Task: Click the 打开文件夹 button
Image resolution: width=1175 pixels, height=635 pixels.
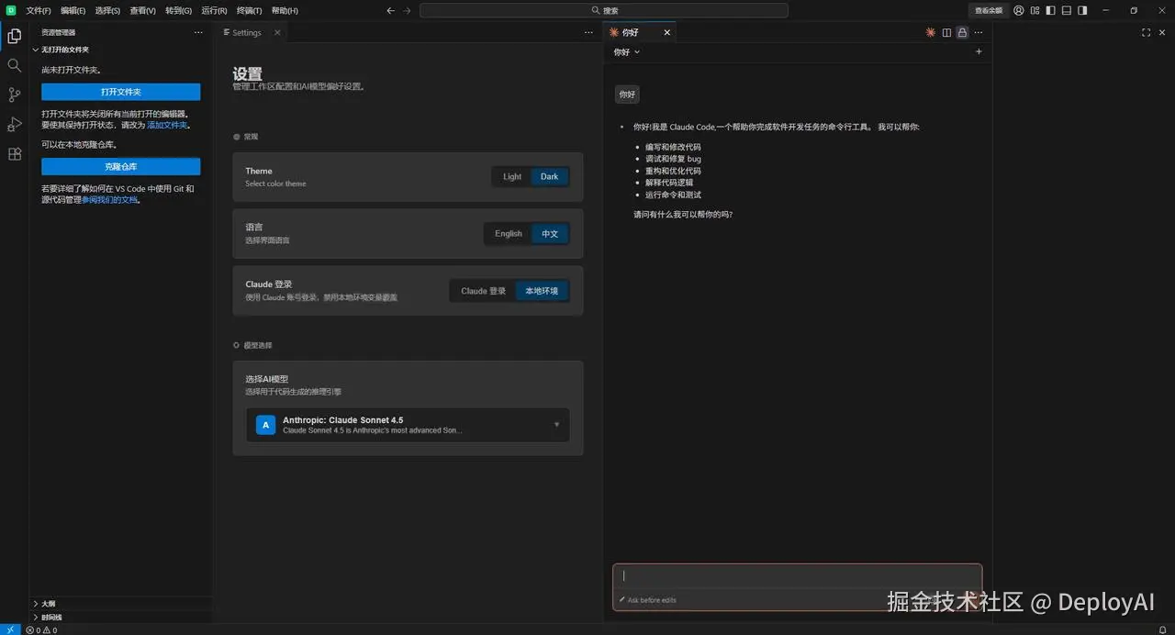Action: click(x=120, y=92)
